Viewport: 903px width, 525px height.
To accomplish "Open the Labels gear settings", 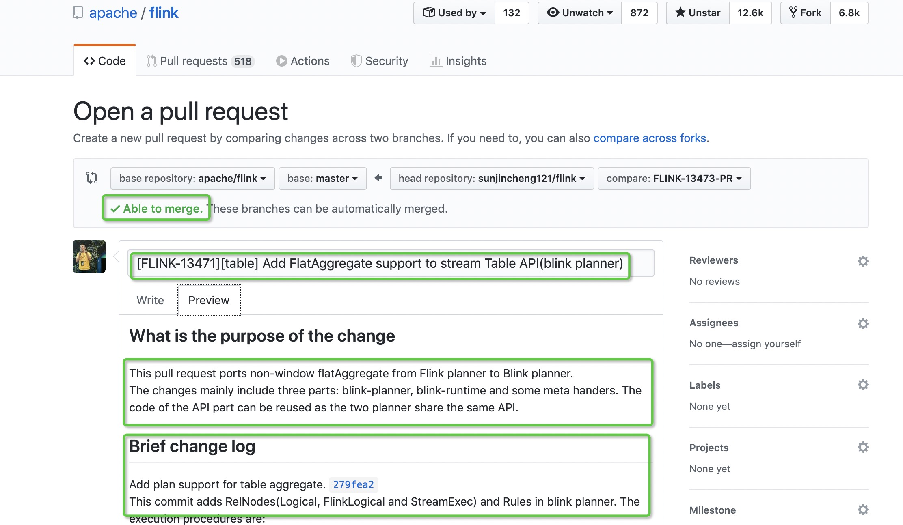I will pos(863,385).
